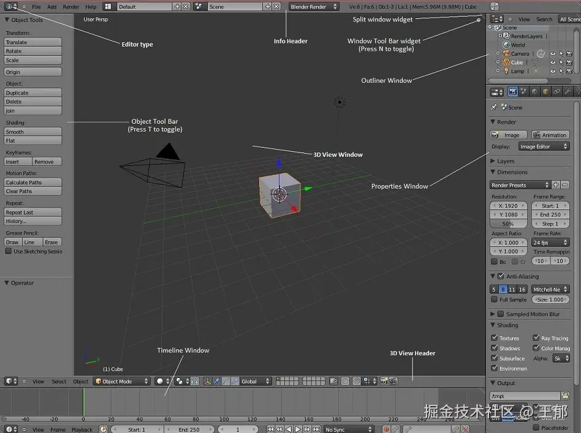581x433 pixels.
Task: Select World properties globe icon
Action: coord(535,91)
